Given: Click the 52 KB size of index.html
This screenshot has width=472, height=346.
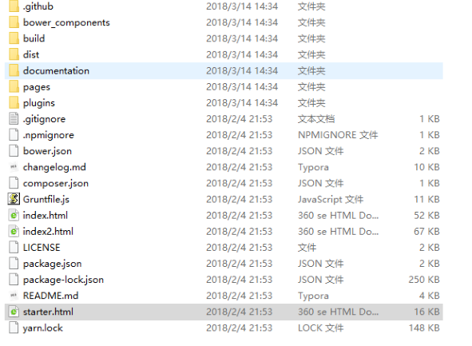Looking at the screenshot, I should (426, 215).
